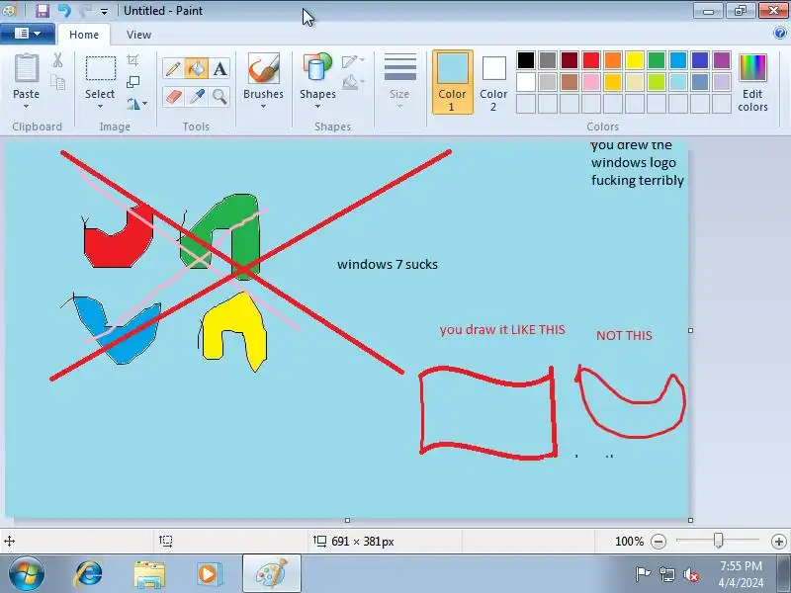Click the Brushes tool icon

click(263, 68)
